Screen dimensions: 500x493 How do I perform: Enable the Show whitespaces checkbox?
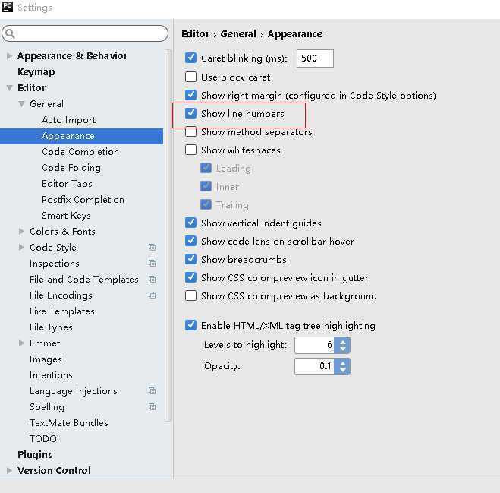190,150
